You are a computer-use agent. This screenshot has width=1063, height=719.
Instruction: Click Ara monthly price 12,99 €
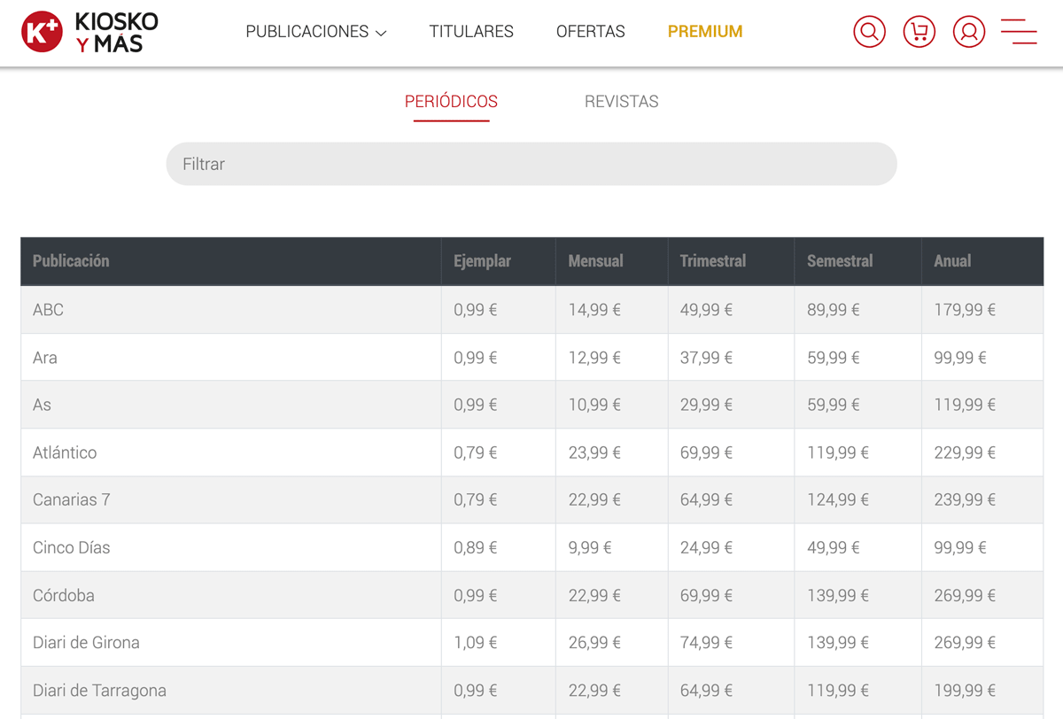[x=594, y=358]
